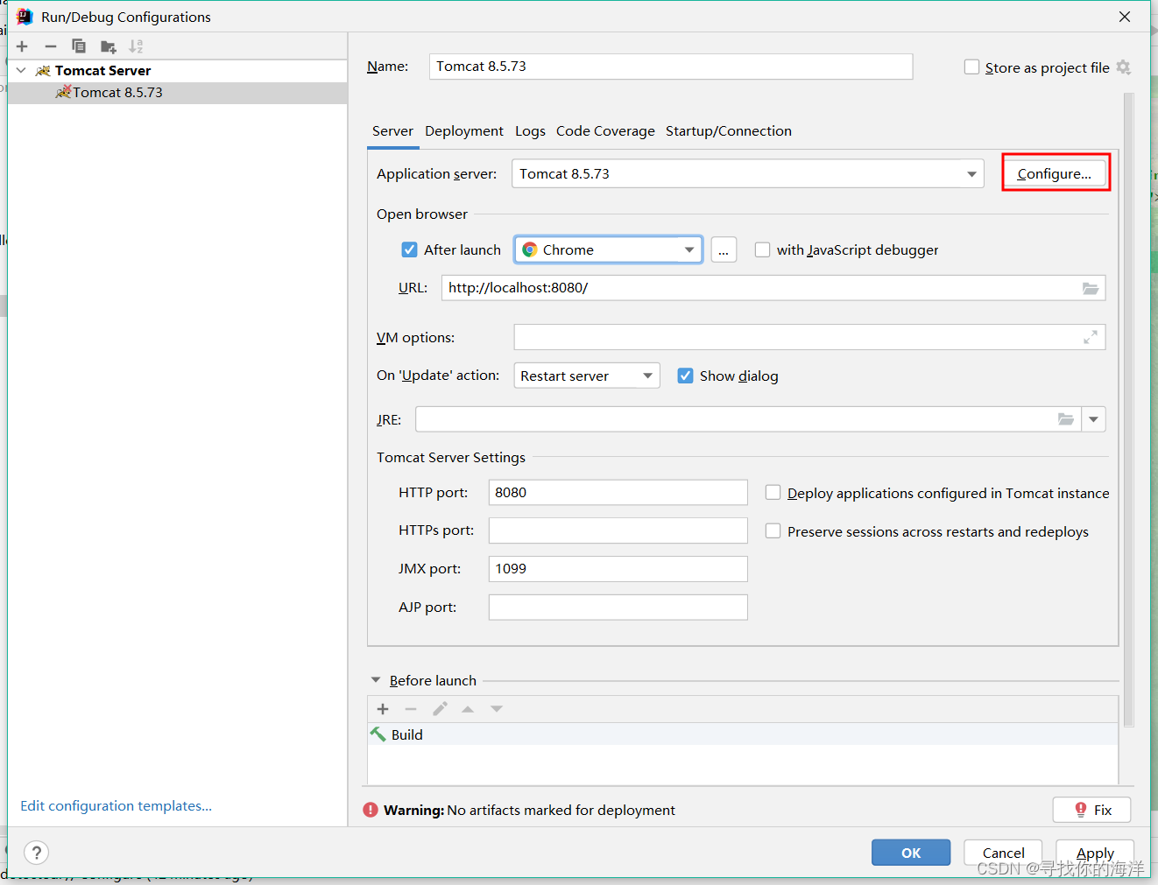Click the AJP port field
The height and width of the screenshot is (885, 1158).
pos(618,608)
